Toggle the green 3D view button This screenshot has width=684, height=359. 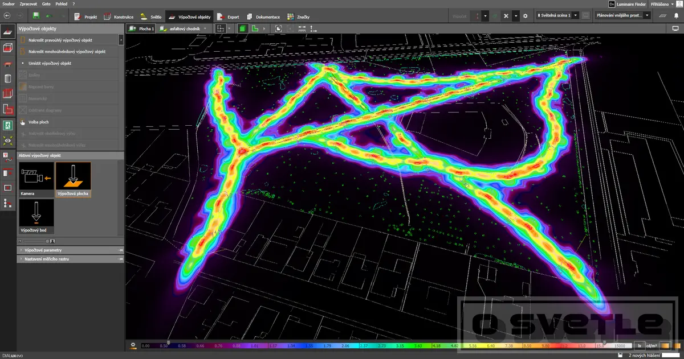point(242,28)
